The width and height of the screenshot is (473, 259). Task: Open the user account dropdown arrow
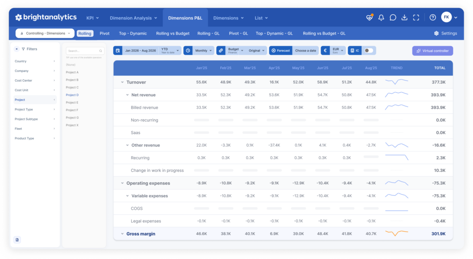pos(455,18)
